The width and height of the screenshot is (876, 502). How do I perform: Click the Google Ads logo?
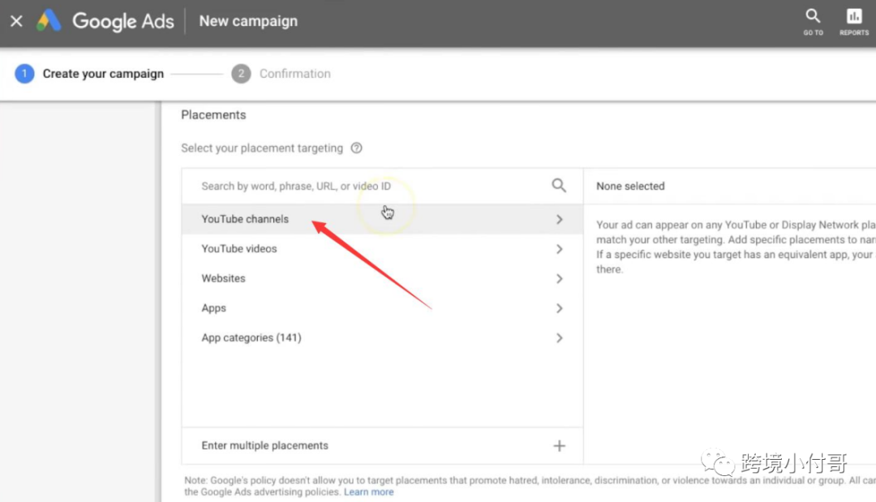point(49,21)
